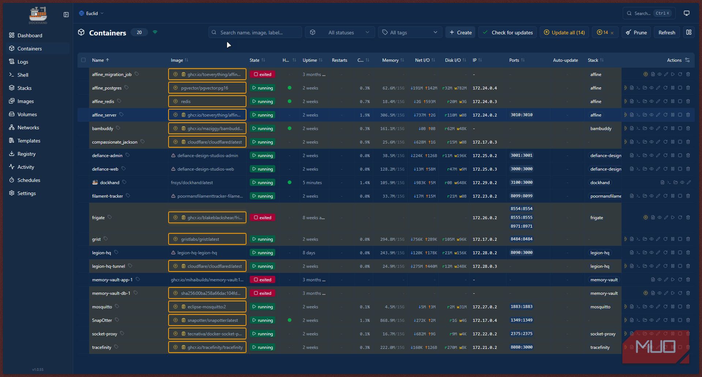
Task: Sort table by Uptime column
Action: coord(313,60)
